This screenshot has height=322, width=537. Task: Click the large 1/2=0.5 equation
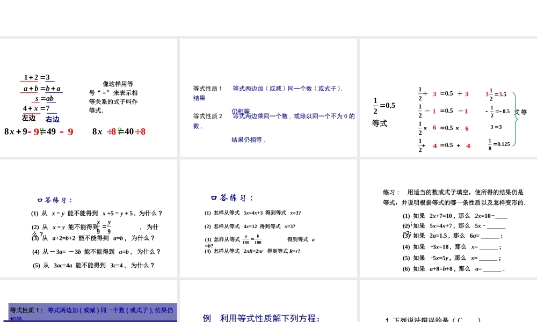tap(384, 106)
